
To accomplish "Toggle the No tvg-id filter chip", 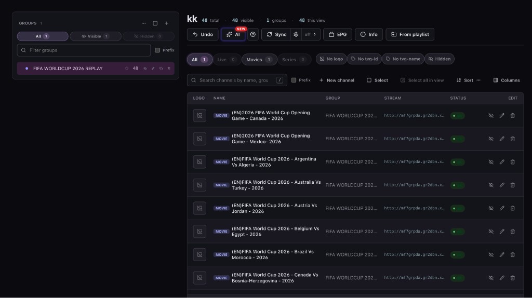I will pos(364,59).
